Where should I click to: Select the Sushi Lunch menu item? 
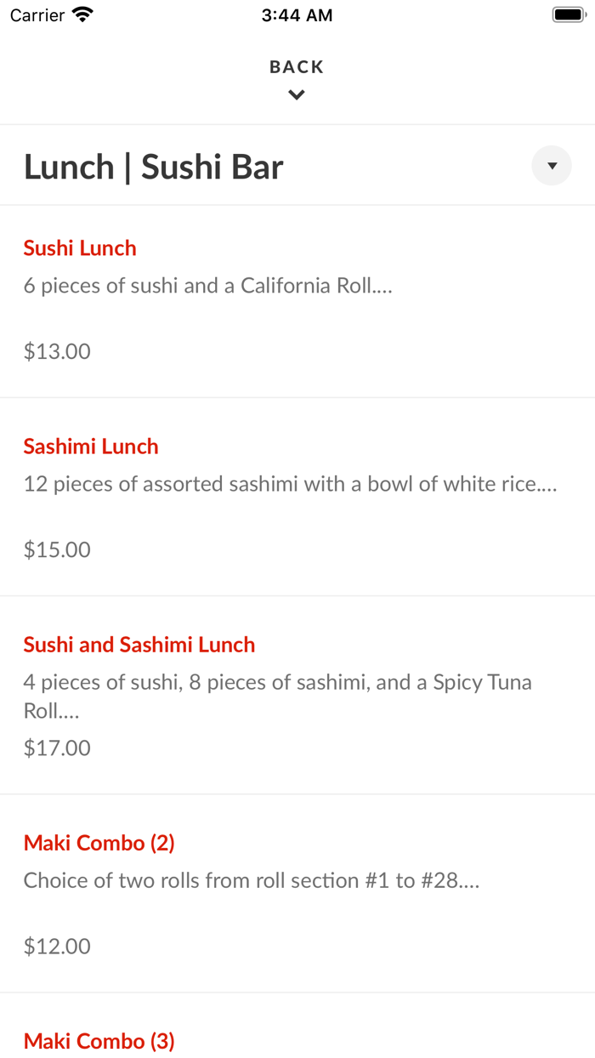pos(80,247)
